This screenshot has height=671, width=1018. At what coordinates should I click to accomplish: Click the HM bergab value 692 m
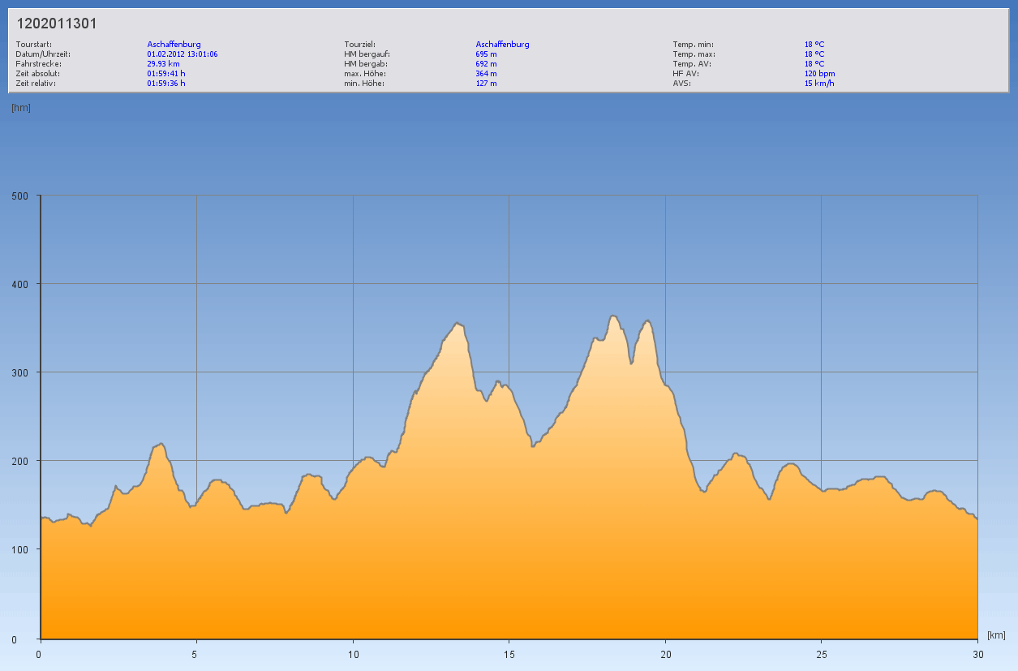coord(487,64)
